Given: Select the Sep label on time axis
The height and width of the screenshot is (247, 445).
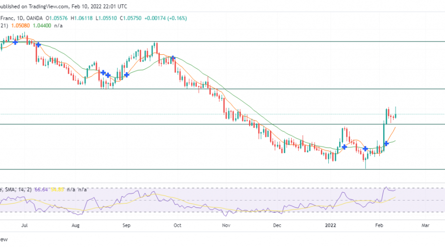Looking at the screenshot, I should coord(126,225).
